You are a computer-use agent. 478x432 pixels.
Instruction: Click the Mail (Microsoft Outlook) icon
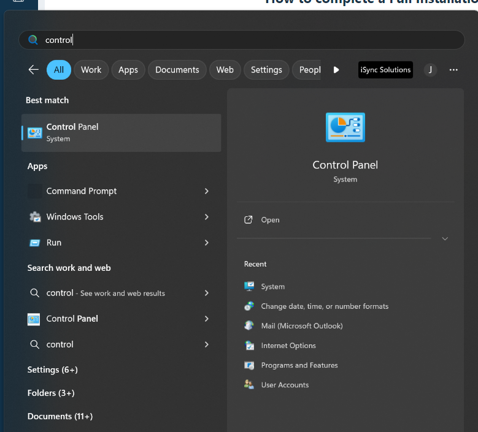(249, 325)
